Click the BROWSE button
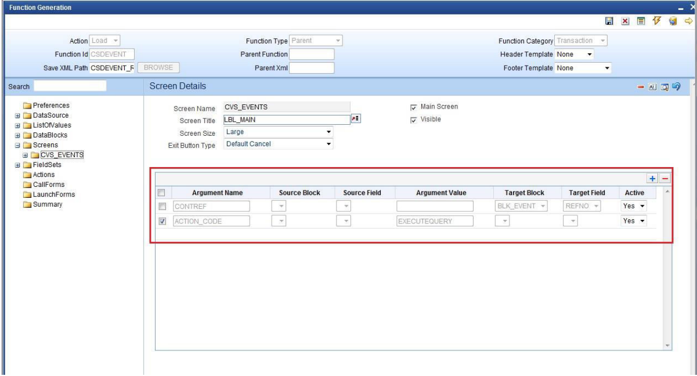Viewport: 697px width, 376px height. 159,68
